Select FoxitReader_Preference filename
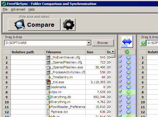Screen dimensions: 158x117 click(x=68, y=107)
